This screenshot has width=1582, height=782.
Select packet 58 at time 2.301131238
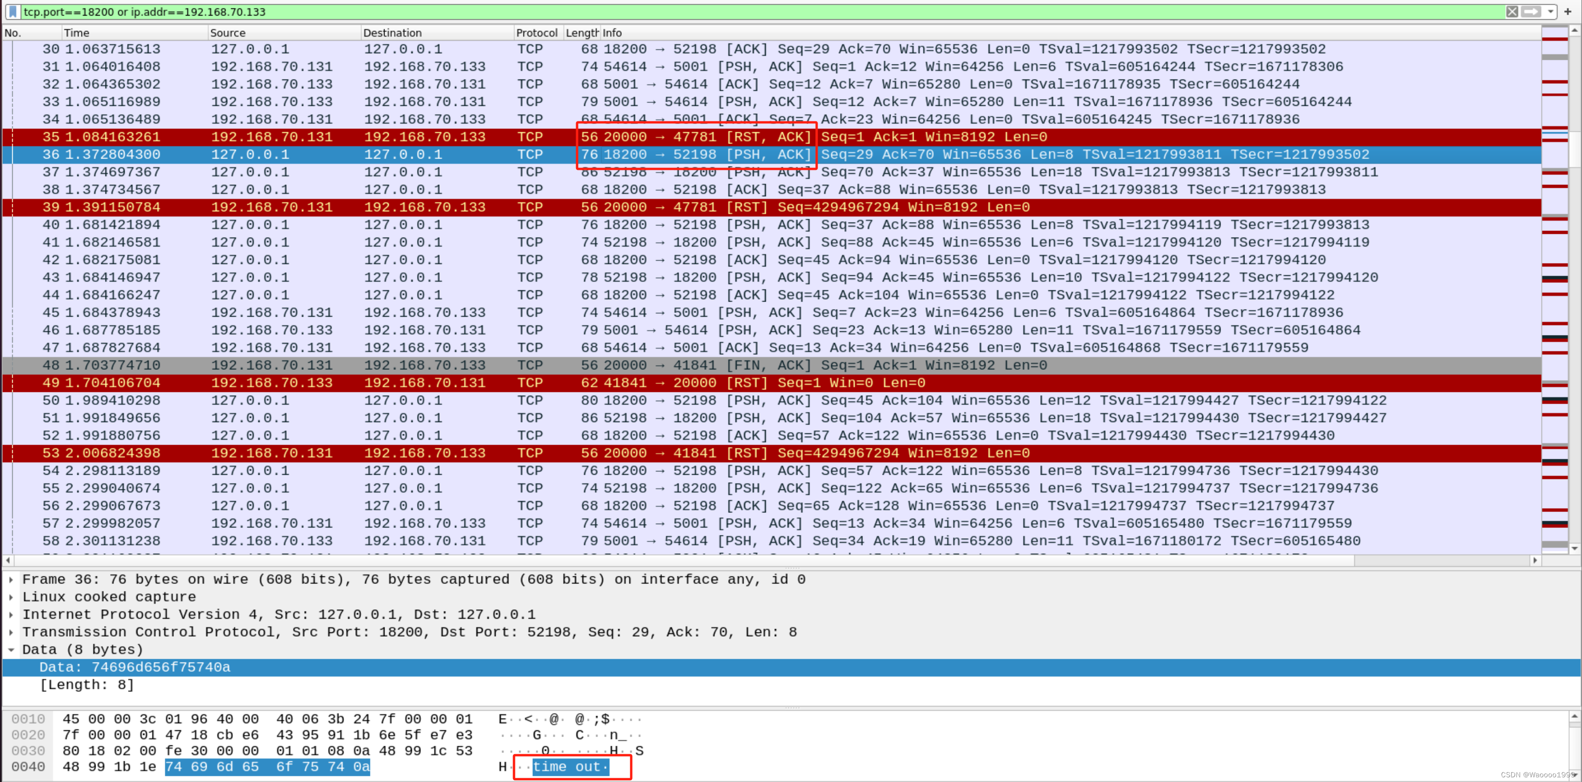[x=771, y=541]
